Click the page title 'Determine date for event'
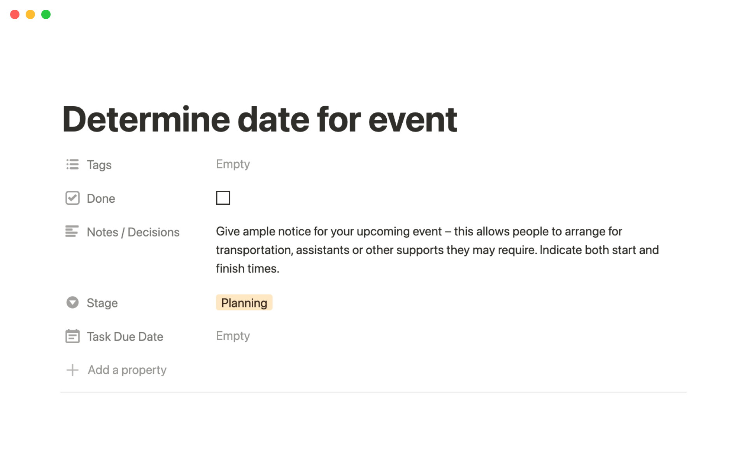Screen dimensions: 747x467 click(x=260, y=119)
